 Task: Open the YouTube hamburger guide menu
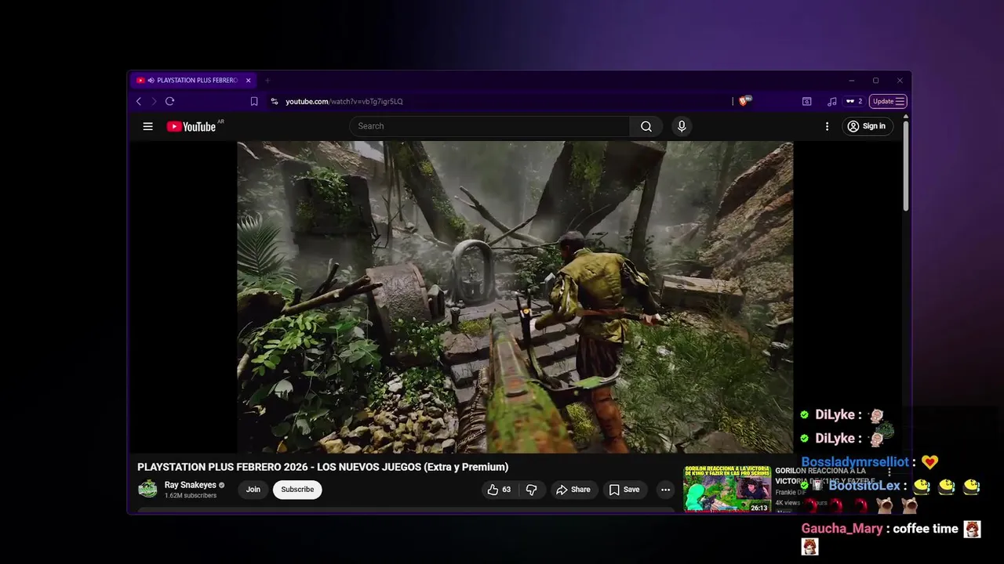147,126
